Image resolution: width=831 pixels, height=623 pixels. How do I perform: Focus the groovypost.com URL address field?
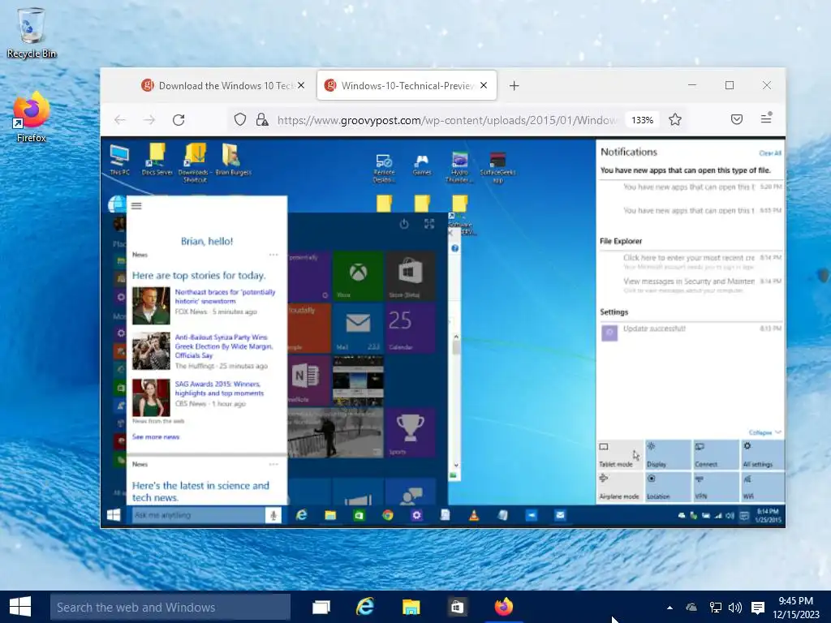coord(447,120)
